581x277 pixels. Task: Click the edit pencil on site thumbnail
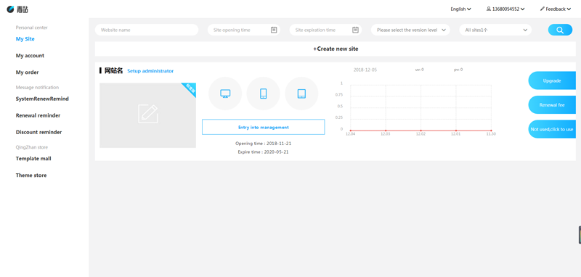[148, 114]
